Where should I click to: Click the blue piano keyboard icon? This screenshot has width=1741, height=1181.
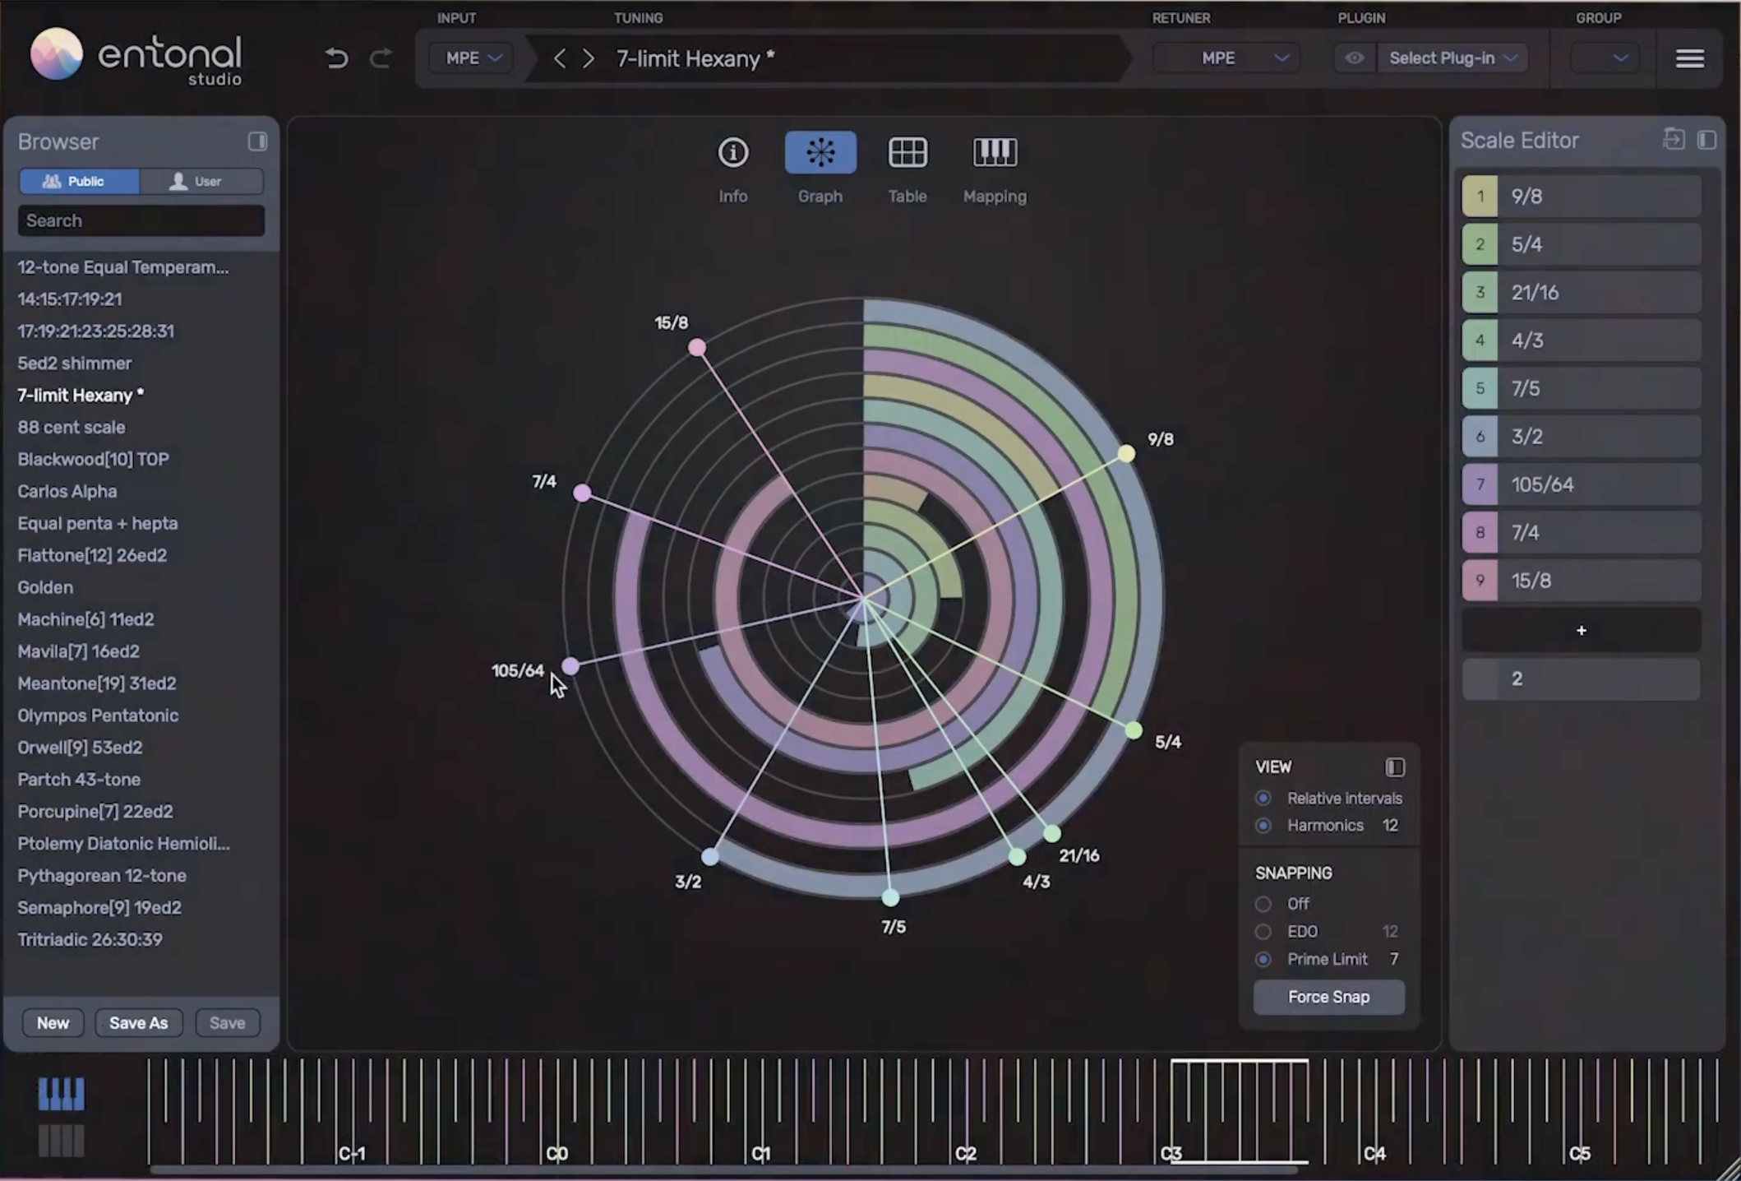[62, 1094]
